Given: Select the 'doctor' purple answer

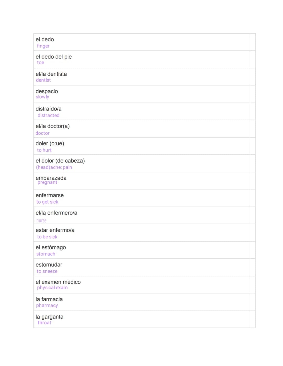Looking at the screenshot, I should point(42,133).
